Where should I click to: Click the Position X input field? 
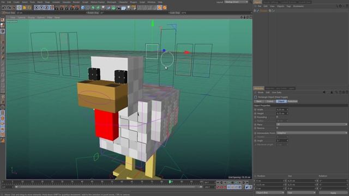269,181
